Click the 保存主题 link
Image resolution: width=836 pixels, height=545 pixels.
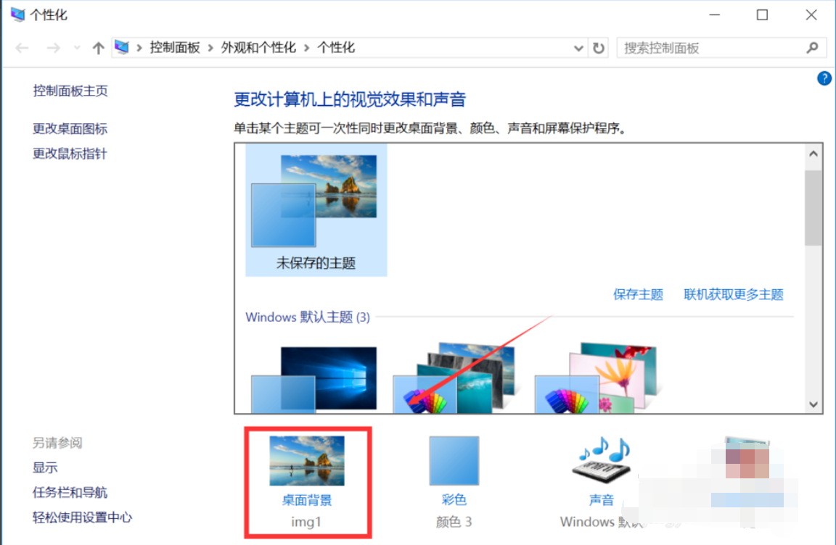tap(637, 294)
